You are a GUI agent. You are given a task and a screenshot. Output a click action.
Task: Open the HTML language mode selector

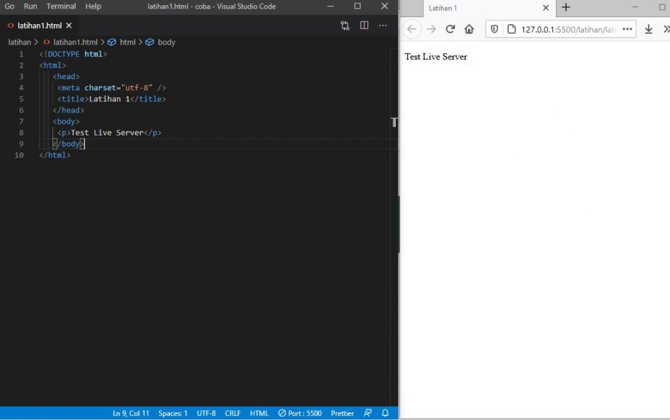tap(259, 413)
